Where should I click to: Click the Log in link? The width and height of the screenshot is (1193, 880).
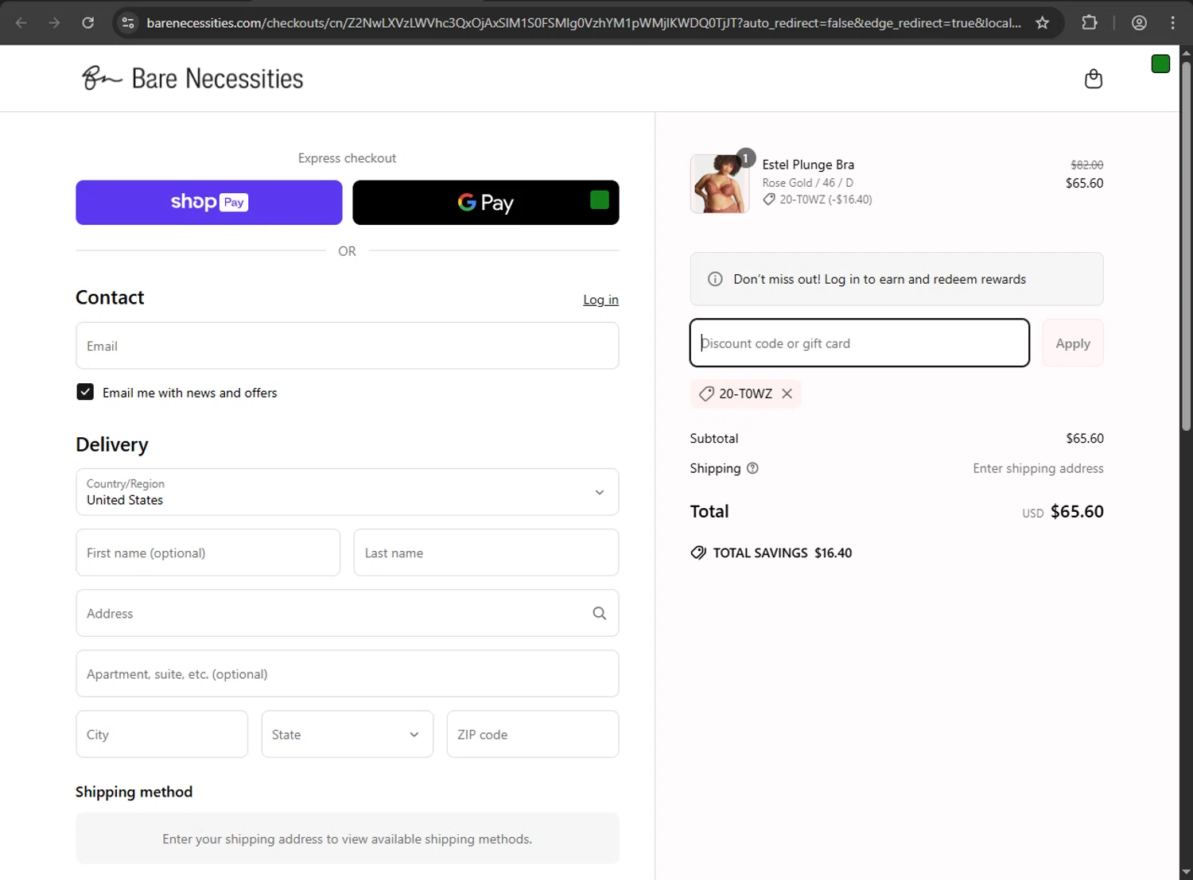600,300
